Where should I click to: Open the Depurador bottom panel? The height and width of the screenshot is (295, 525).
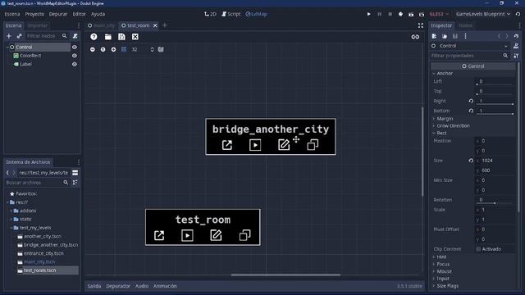(x=118, y=286)
